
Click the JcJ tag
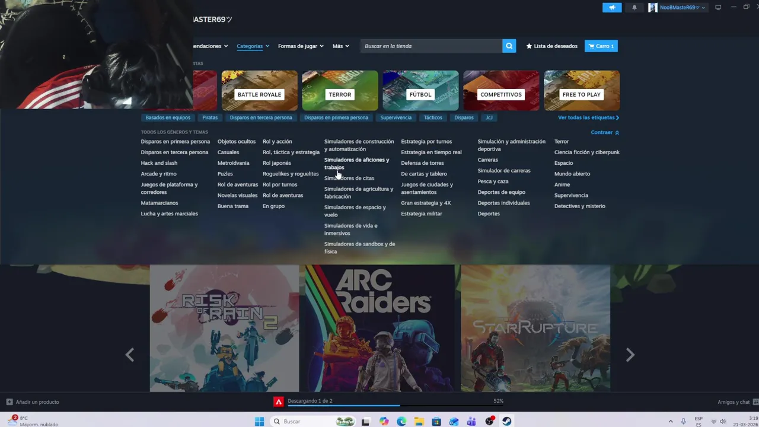coord(489,117)
